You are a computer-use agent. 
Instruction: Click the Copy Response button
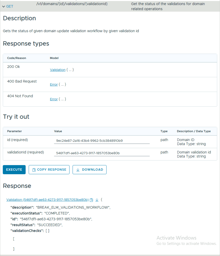[49, 170]
